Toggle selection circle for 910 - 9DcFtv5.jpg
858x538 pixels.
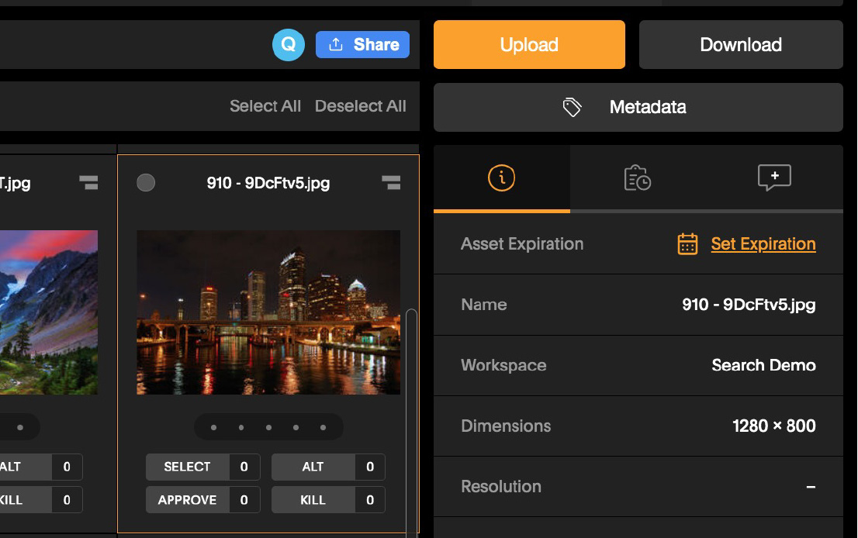(x=146, y=183)
